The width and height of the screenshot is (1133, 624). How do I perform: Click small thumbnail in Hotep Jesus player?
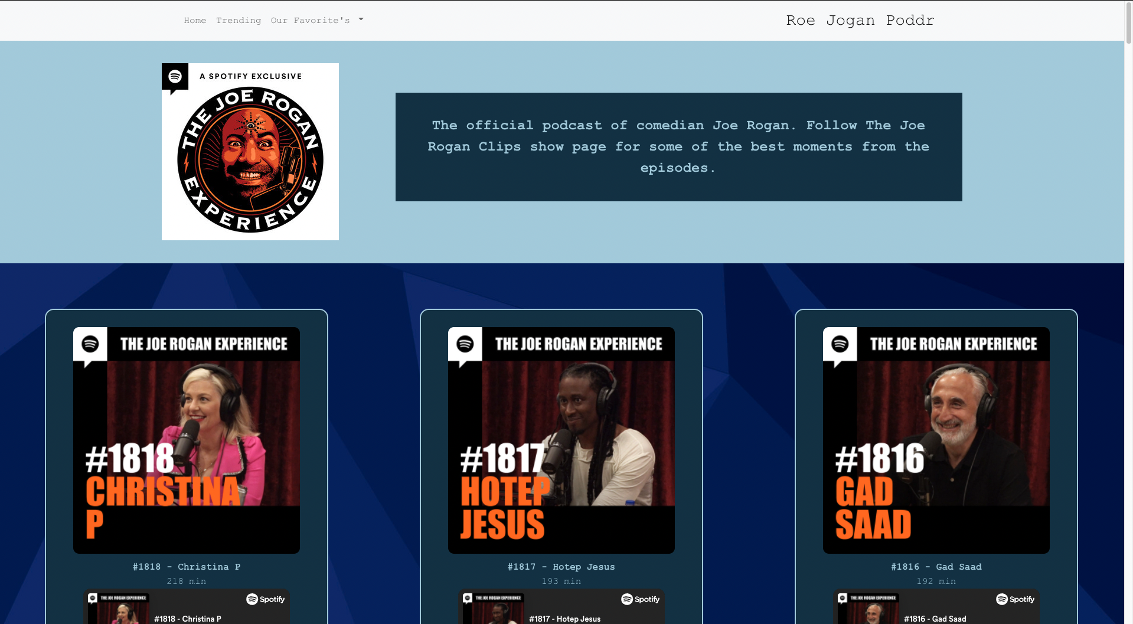point(493,609)
